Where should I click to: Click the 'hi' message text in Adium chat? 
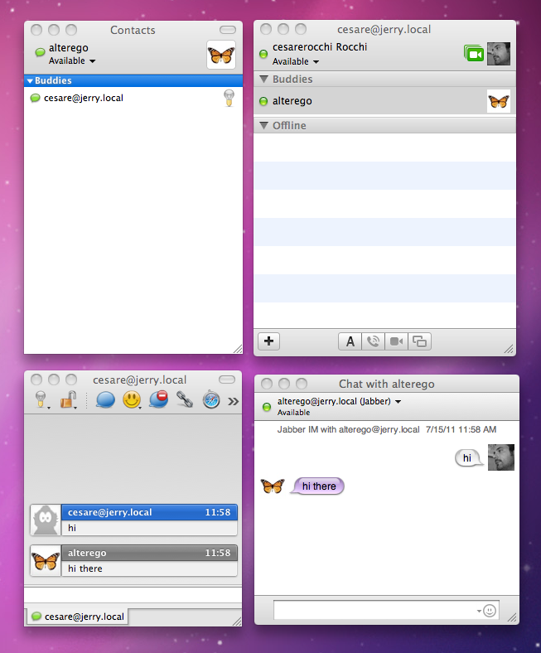click(72, 528)
